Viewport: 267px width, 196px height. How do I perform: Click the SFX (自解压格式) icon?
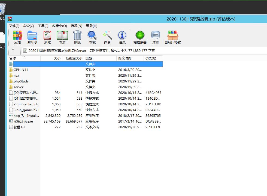(x=173, y=37)
